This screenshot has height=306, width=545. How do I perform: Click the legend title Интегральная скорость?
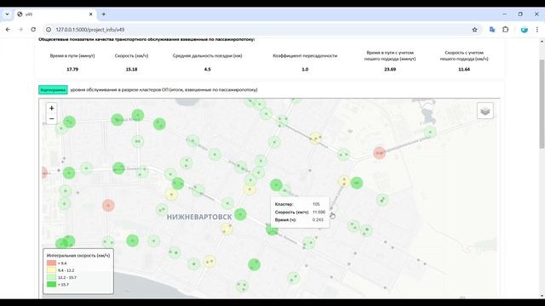[78, 255]
